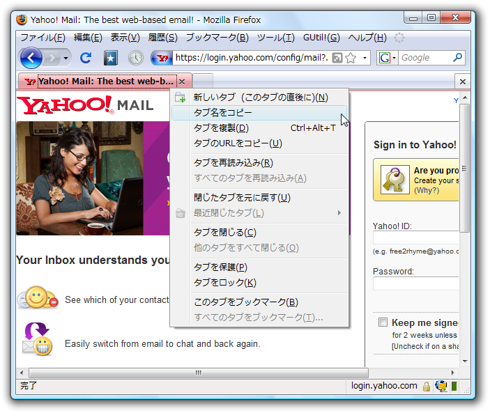Screen dimensions: 490x413
Task: Click the green bar icon in the status bar
Action: [454, 386]
